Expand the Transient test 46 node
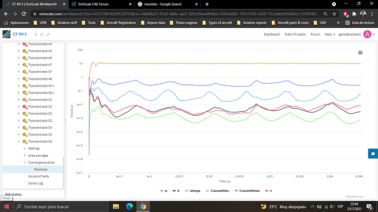Screen dimensions: 378x212 click(x=19, y=58)
